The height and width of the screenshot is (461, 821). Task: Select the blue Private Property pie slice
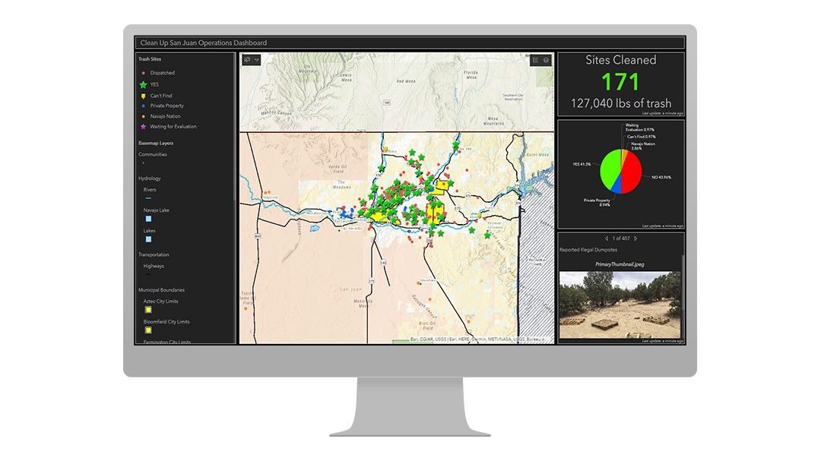(617, 186)
